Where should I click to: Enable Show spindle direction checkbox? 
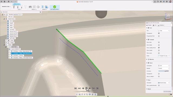(x=159, y=85)
